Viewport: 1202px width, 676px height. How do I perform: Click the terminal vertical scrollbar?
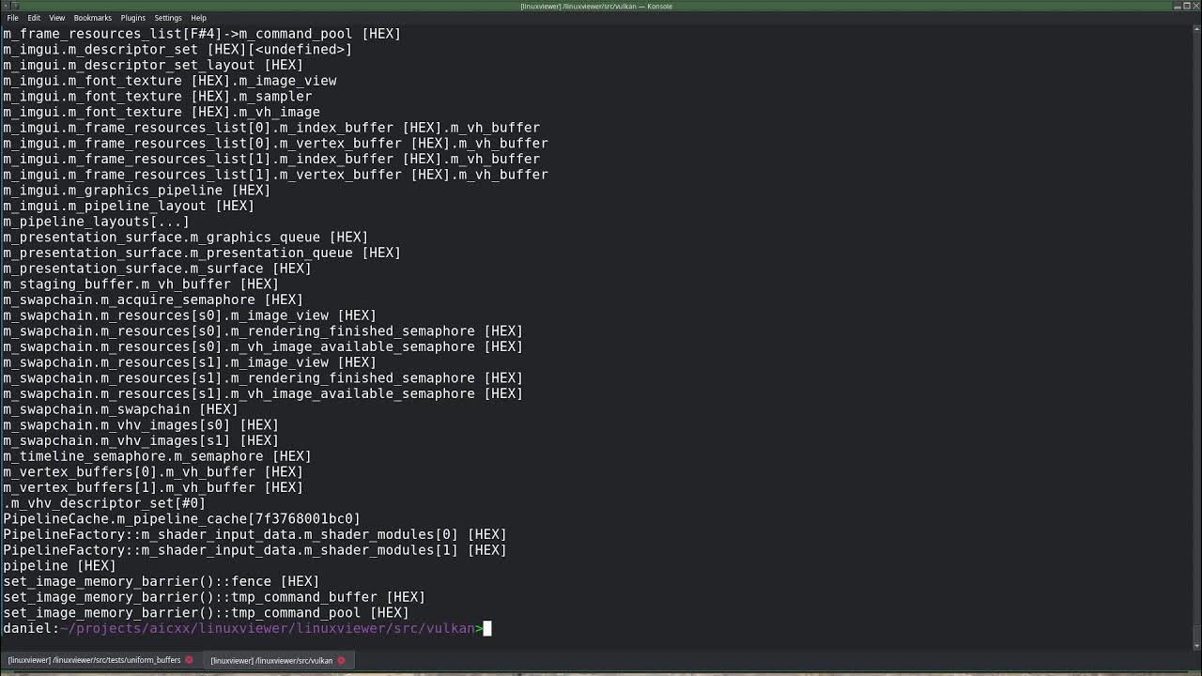click(1196, 338)
